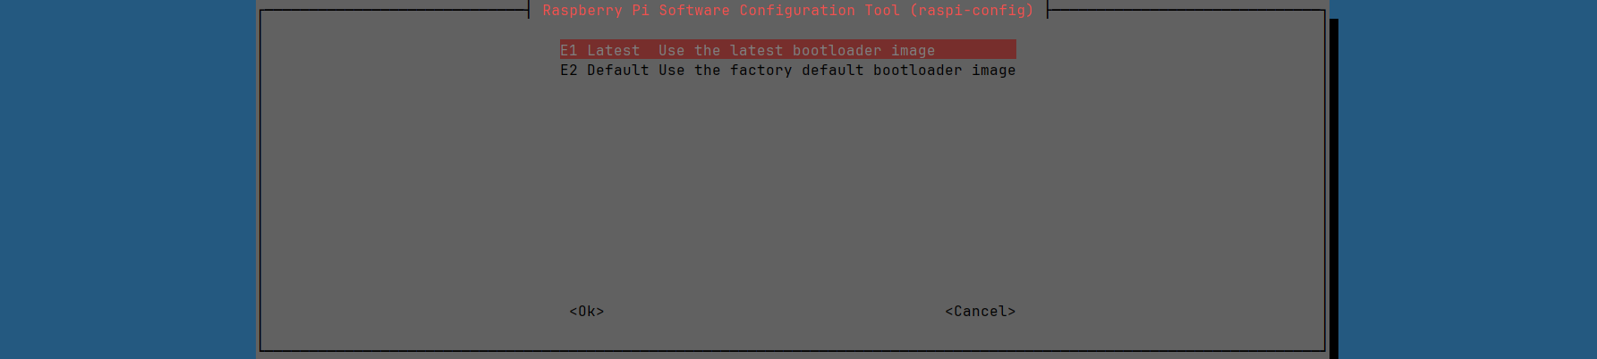Click the blue background right of the dialog
The image size is (1597, 359).
(1467, 179)
